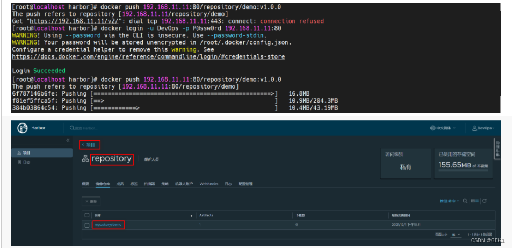Switch to the 成员 tab
Image resolution: width=513 pixels, height=248 pixels.
point(120,184)
